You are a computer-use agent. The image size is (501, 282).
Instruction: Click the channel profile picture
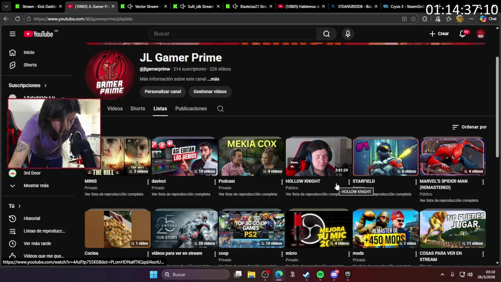click(110, 75)
